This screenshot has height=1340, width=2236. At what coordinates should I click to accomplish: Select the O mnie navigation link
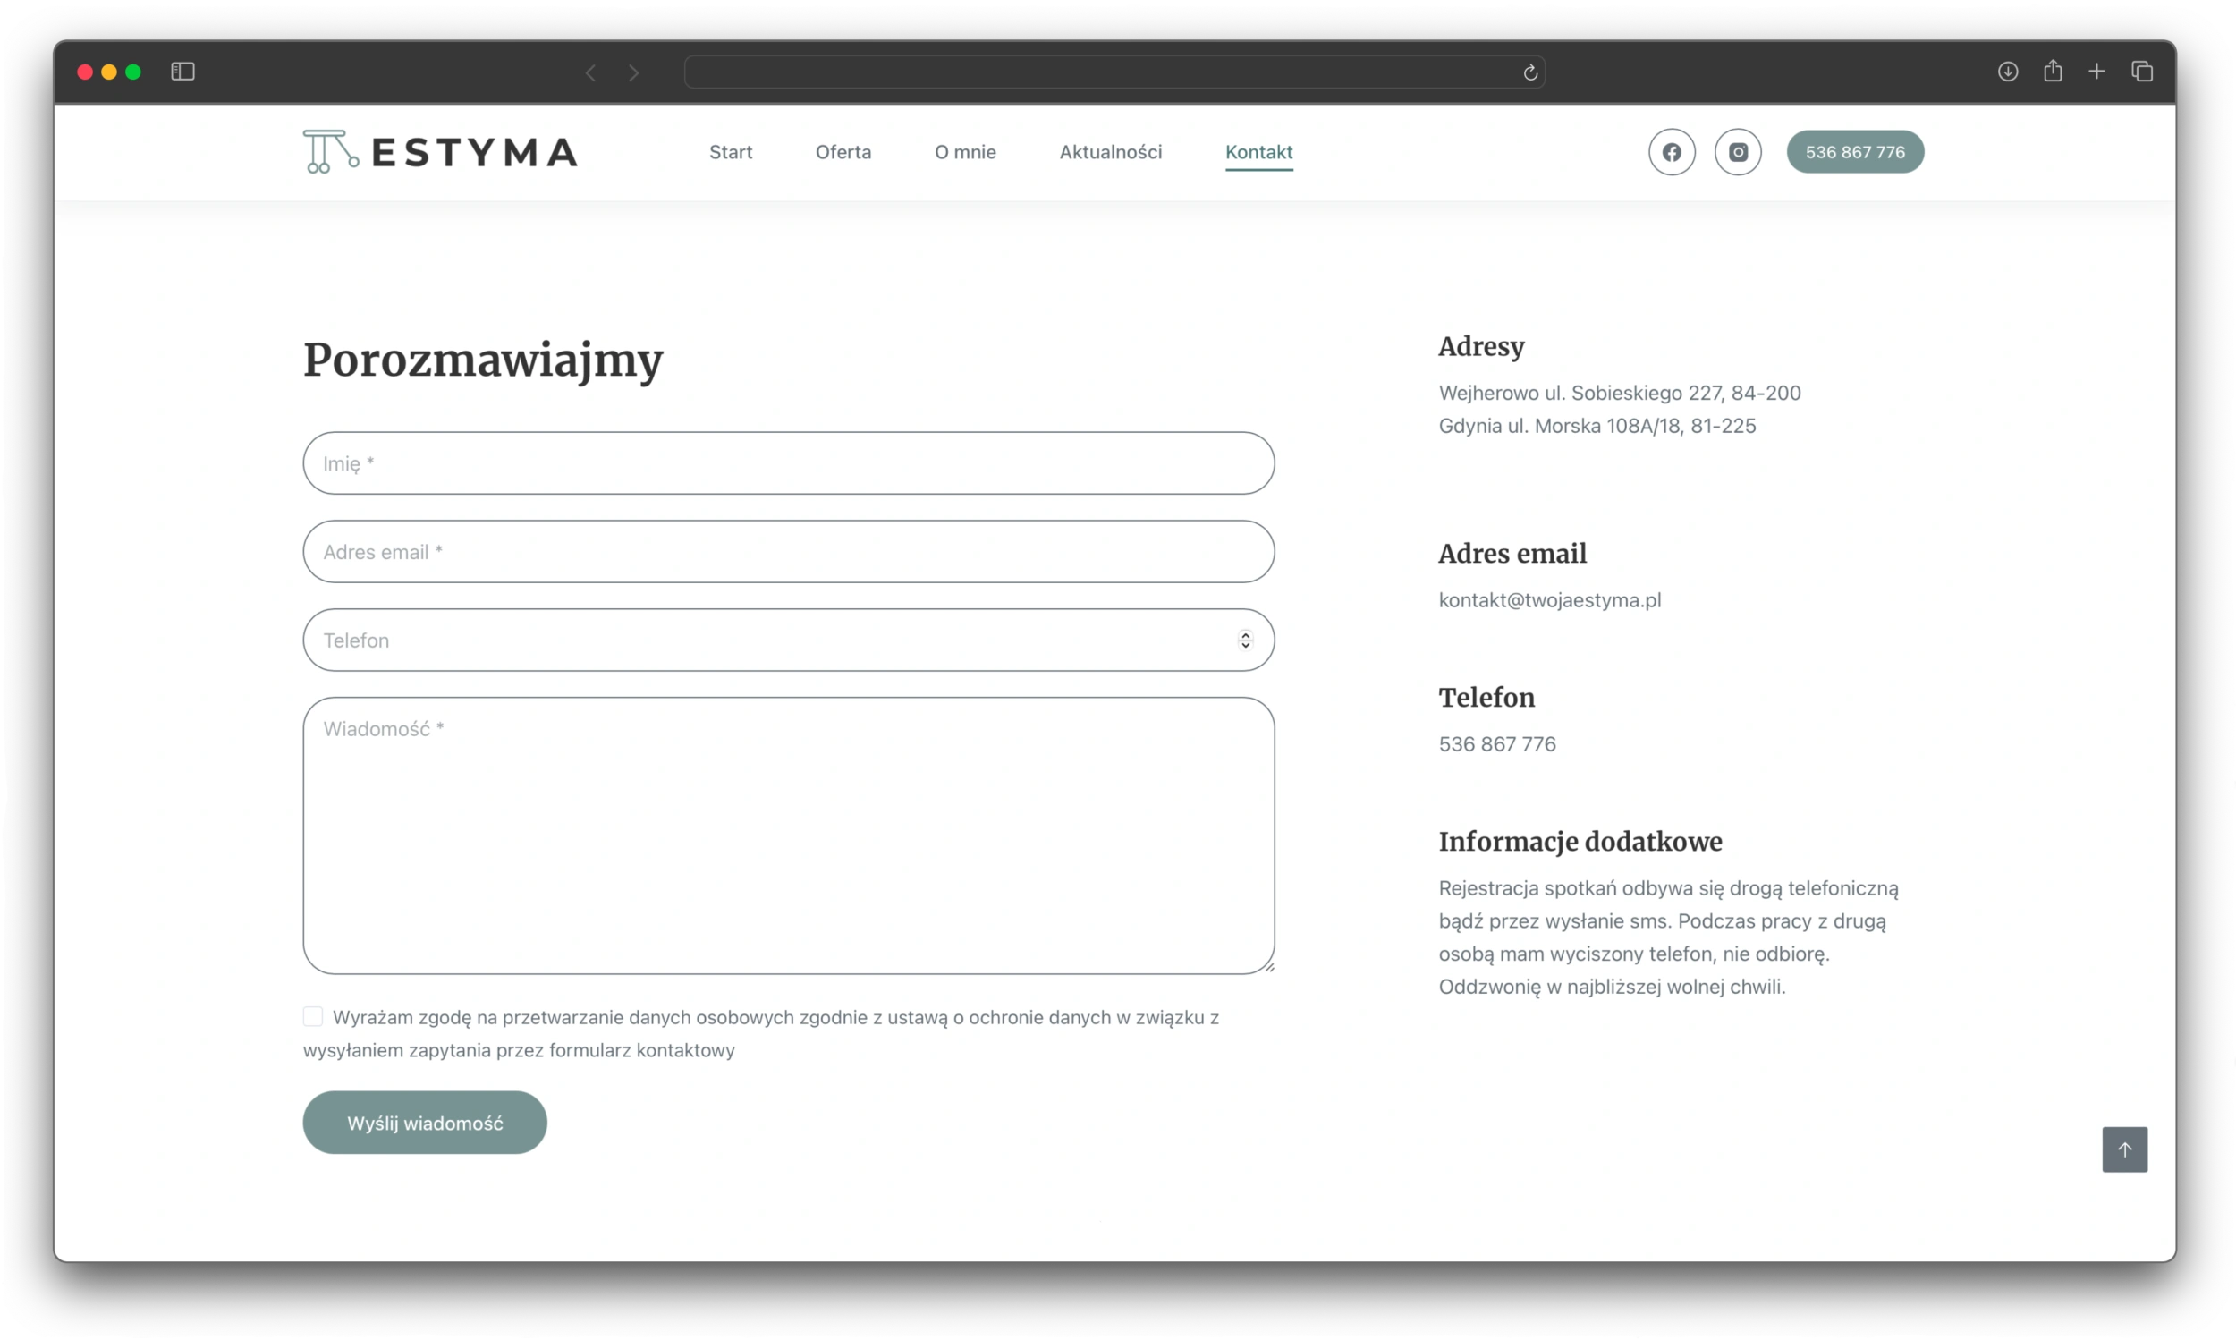pyautogui.click(x=964, y=152)
